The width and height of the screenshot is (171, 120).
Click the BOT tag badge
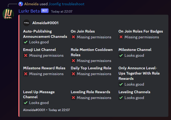[x=45, y=11]
